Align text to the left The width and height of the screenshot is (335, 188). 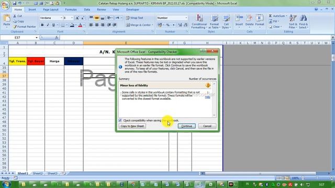pyautogui.click(x=91, y=25)
